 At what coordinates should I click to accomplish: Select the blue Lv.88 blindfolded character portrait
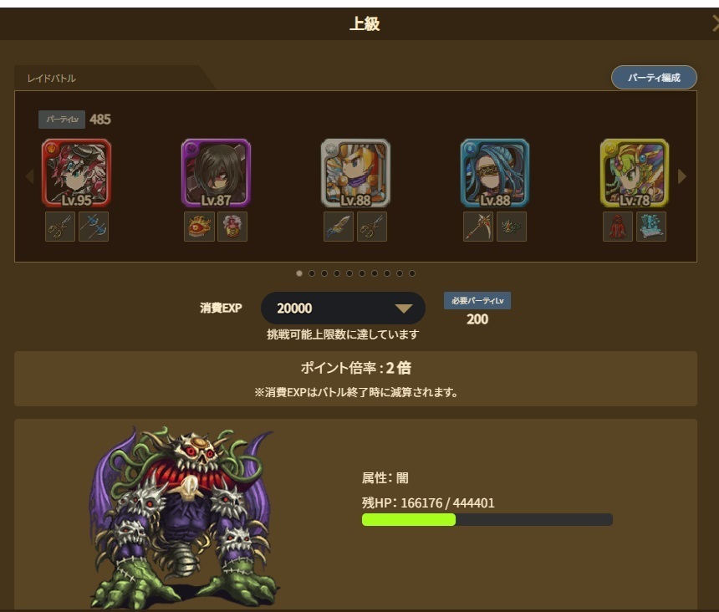495,173
